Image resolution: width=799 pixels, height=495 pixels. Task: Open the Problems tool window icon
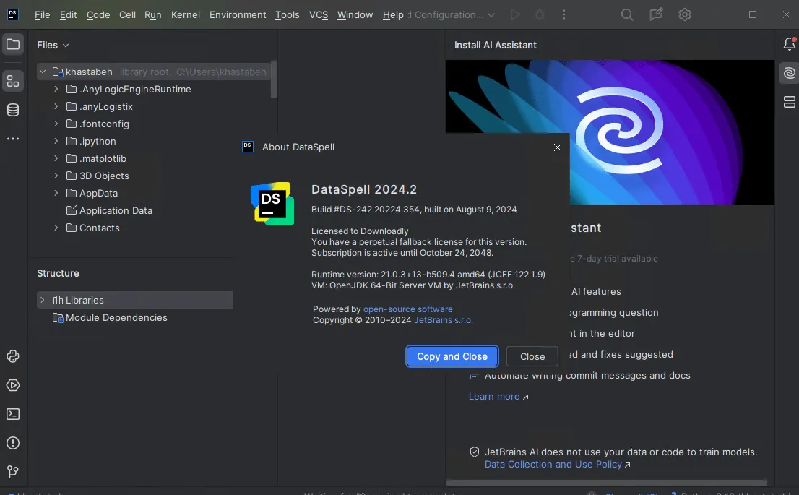pos(13,443)
